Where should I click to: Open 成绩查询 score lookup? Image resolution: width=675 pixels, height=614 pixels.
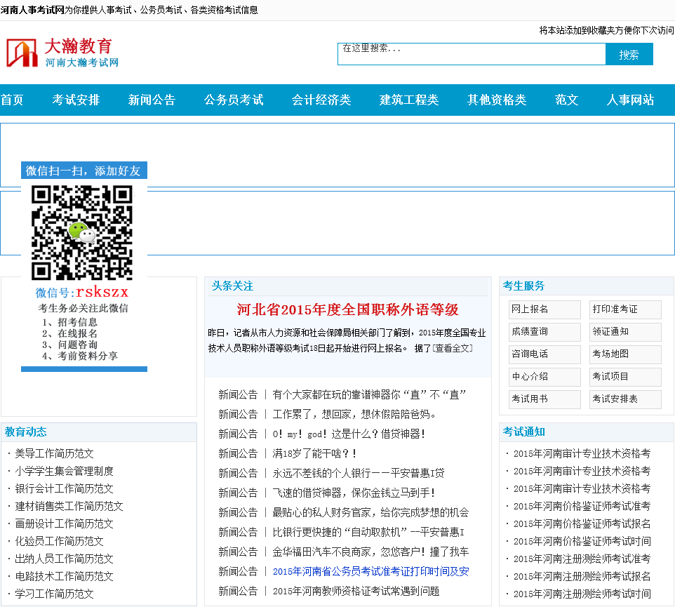pyautogui.click(x=544, y=332)
